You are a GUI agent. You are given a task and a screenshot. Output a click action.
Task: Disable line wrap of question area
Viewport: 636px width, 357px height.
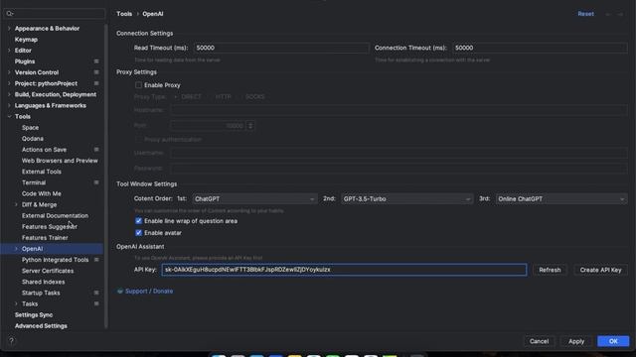(139, 221)
